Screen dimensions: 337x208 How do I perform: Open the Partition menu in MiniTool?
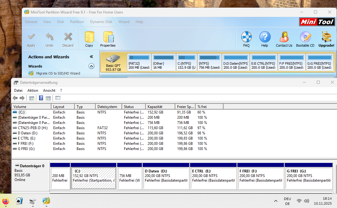77,22
